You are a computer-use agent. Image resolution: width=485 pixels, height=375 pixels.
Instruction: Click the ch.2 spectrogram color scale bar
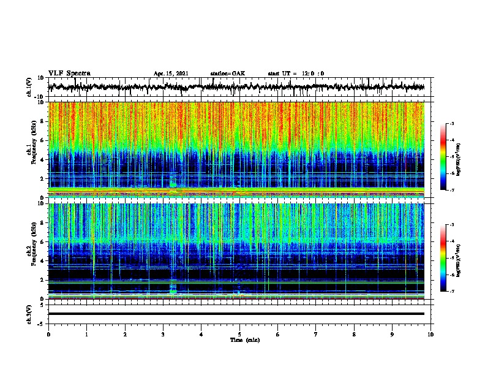pos(443,258)
